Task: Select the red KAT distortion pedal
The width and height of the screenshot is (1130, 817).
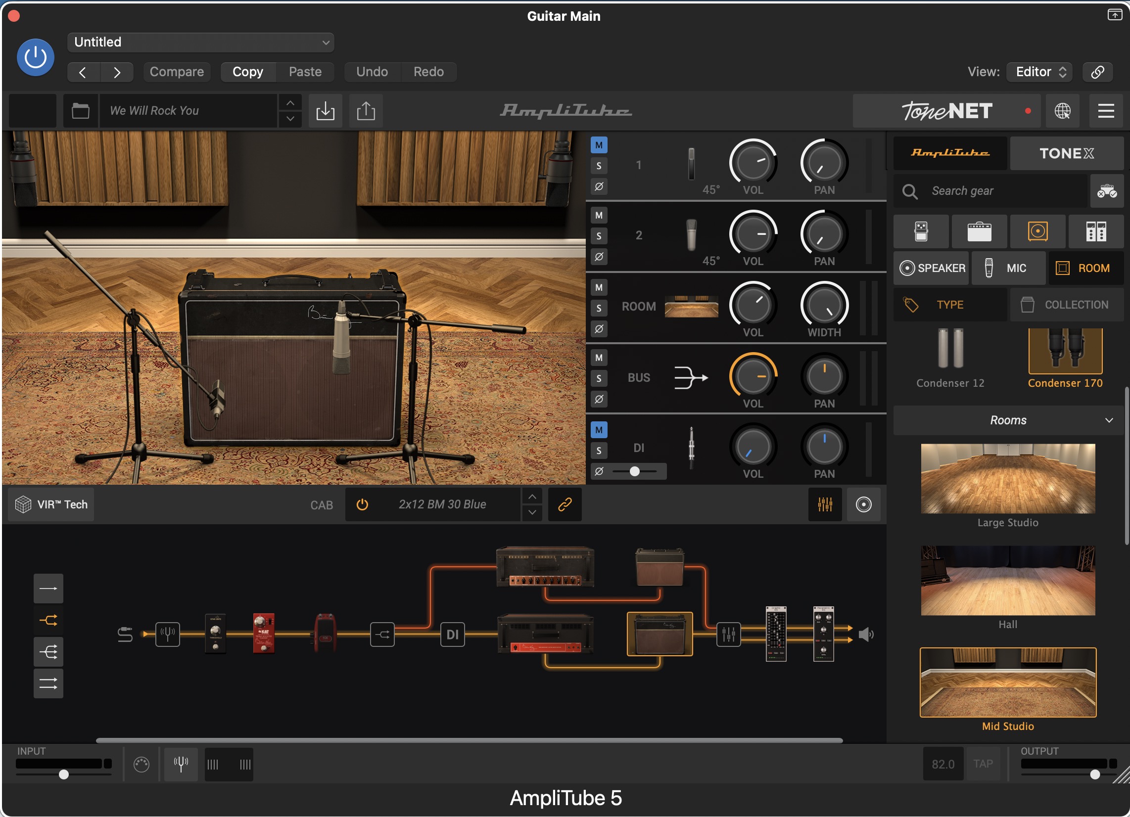Action: pyautogui.click(x=264, y=633)
